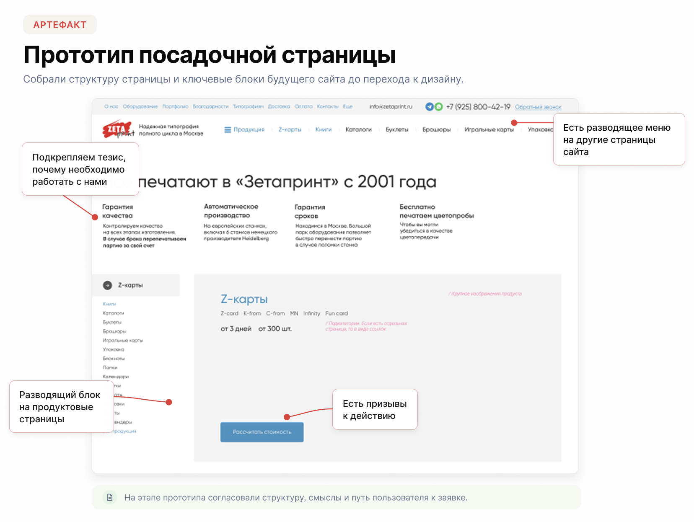The image size is (694, 522).
Task: Select the Z-карты header in the sidebar
Action: point(136,285)
